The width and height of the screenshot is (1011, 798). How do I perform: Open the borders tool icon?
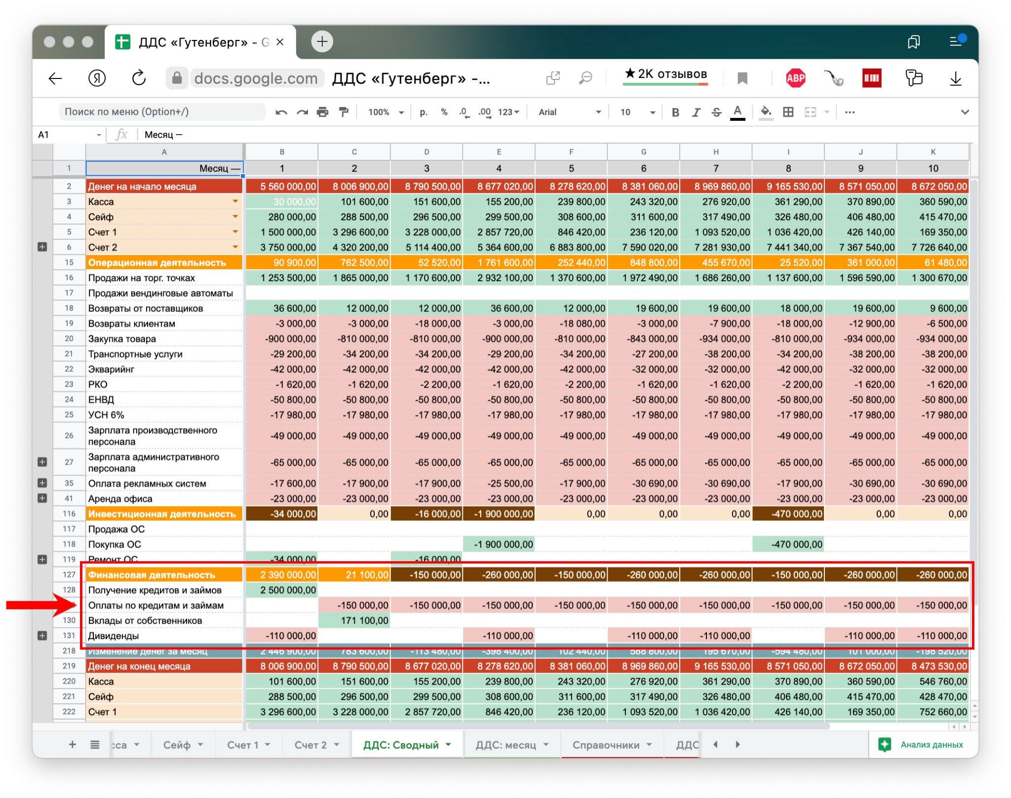pyautogui.click(x=788, y=112)
